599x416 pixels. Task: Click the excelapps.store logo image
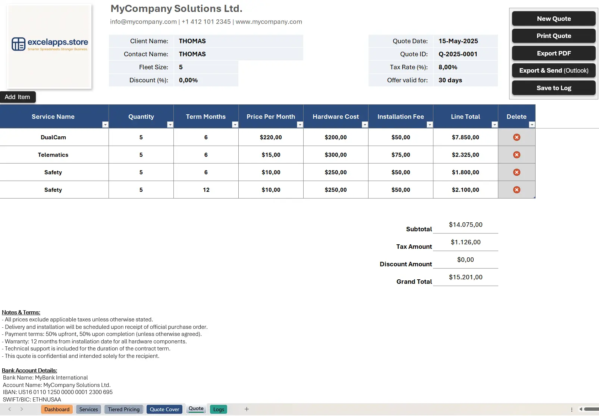[50, 46]
